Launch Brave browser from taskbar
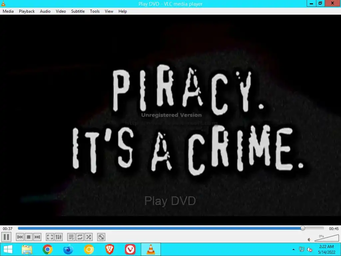 coord(109,249)
